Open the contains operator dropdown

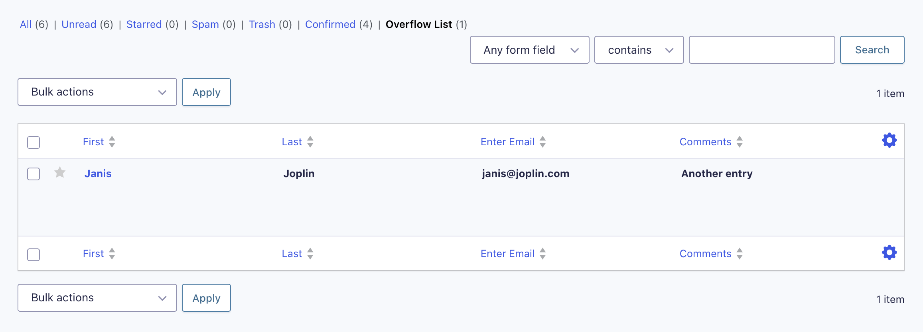pyautogui.click(x=639, y=50)
